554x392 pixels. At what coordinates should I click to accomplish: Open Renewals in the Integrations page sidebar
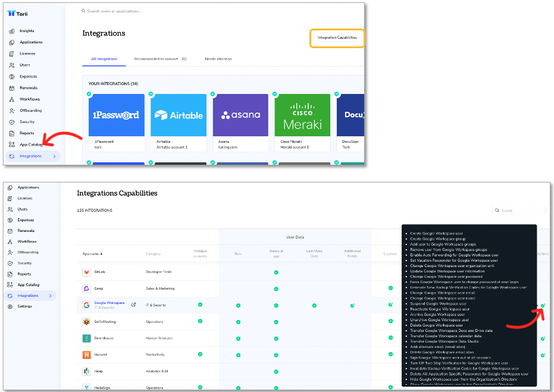pyautogui.click(x=29, y=88)
